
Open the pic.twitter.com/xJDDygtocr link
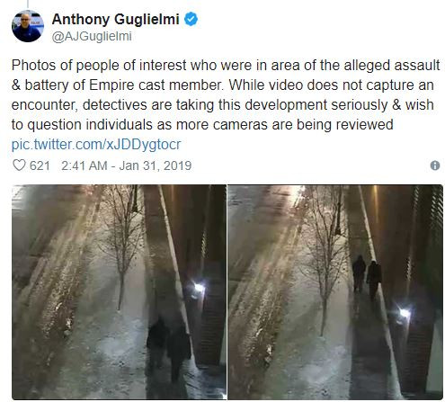[96, 144]
